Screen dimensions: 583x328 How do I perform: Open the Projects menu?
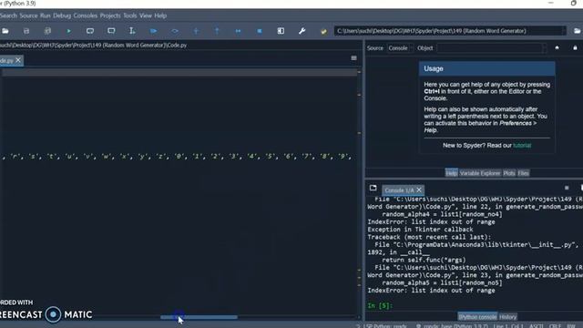(x=110, y=15)
